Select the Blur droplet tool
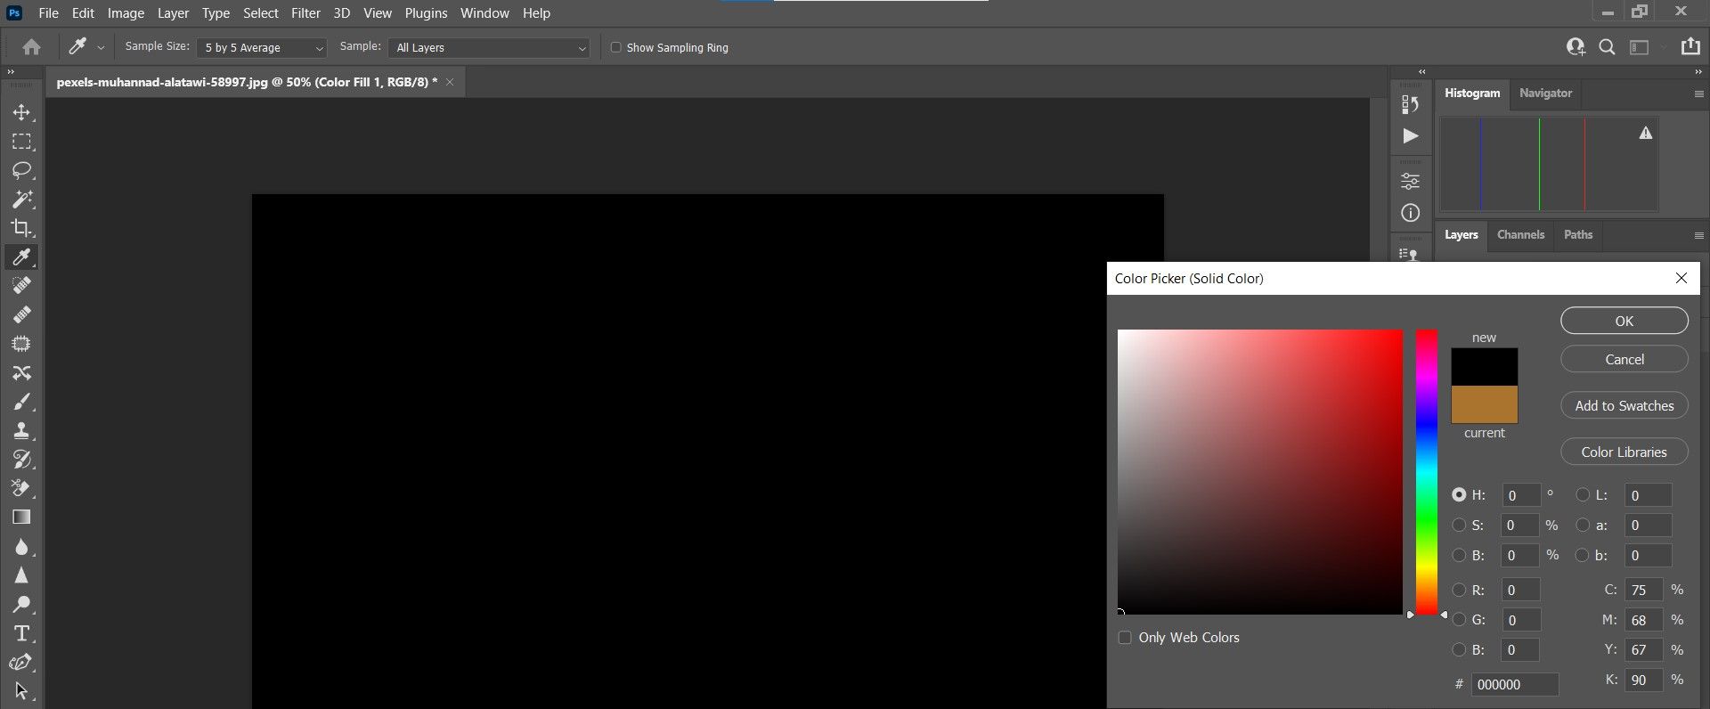The height and width of the screenshot is (709, 1710). [21, 547]
